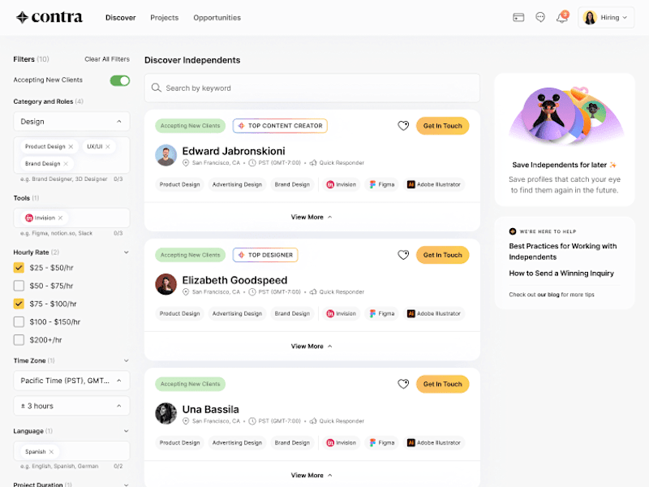The width and height of the screenshot is (649, 487).
Task: Save Elizabeth Goodspeed with the heart icon
Action: click(403, 255)
